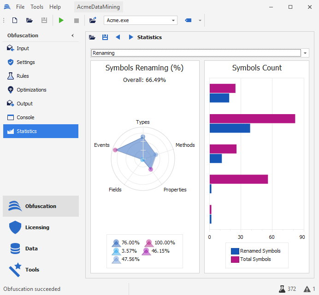Click the errors flask icon in the status bar
This screenshot has width=319, height=295.
[x=282, y=289]
